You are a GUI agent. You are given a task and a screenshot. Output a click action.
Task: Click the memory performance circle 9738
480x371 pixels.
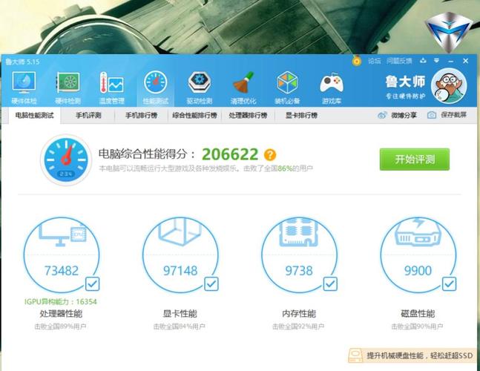(x=299, y=255)
